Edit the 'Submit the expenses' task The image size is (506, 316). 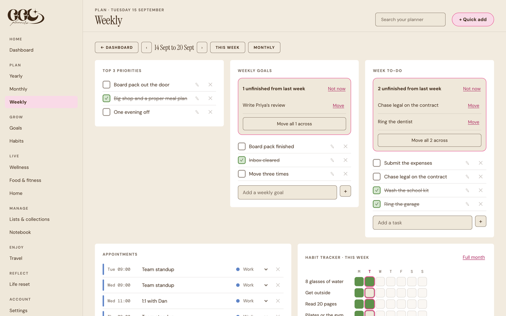(x=467, y=163)
